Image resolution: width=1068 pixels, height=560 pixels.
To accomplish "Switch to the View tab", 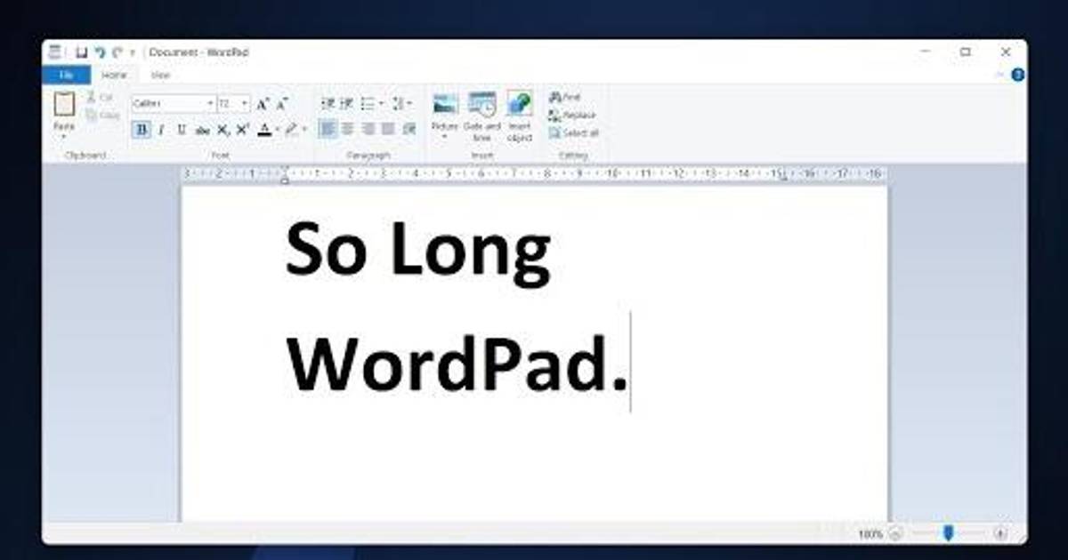I will [160, 76].
